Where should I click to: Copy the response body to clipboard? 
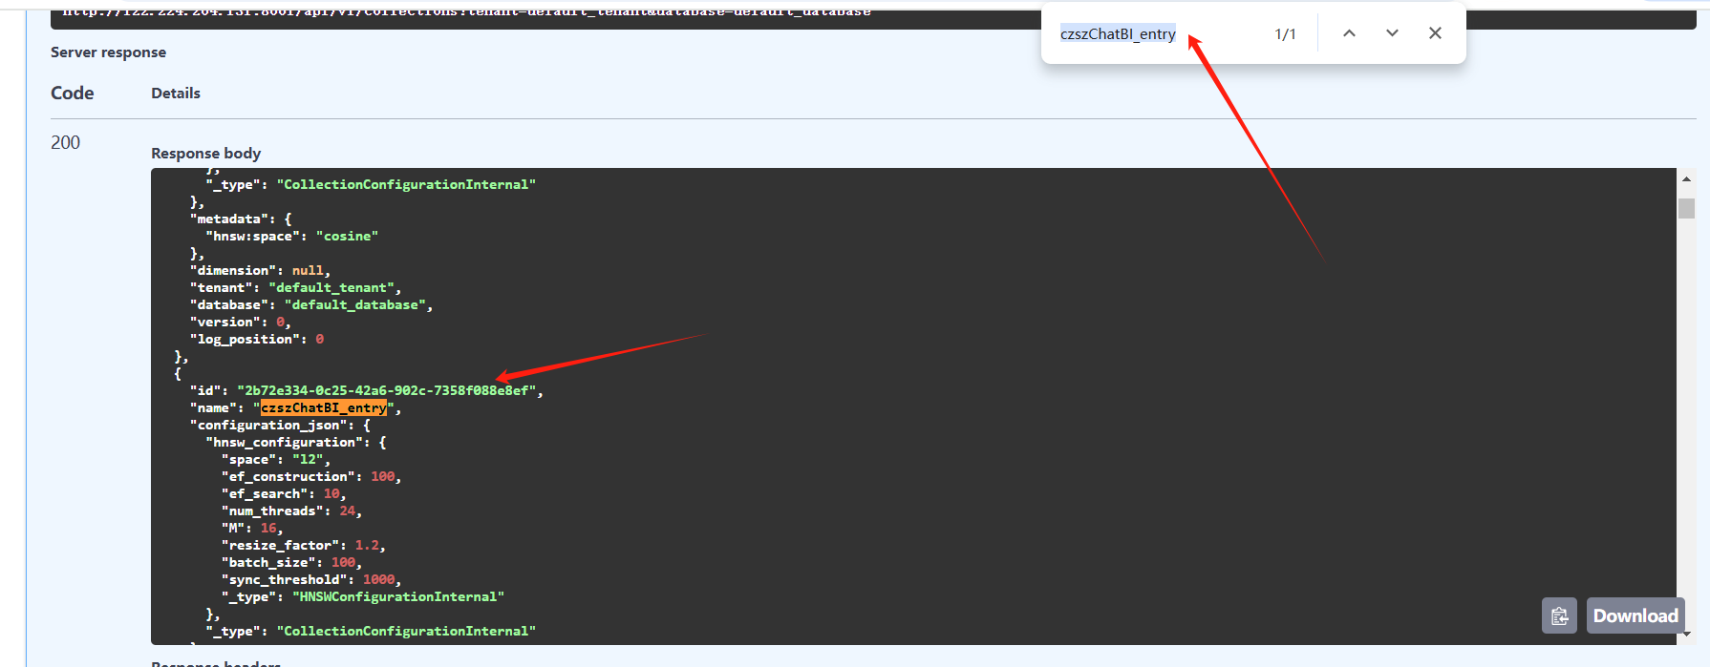pyautogui.click(x=1559, y=615)
